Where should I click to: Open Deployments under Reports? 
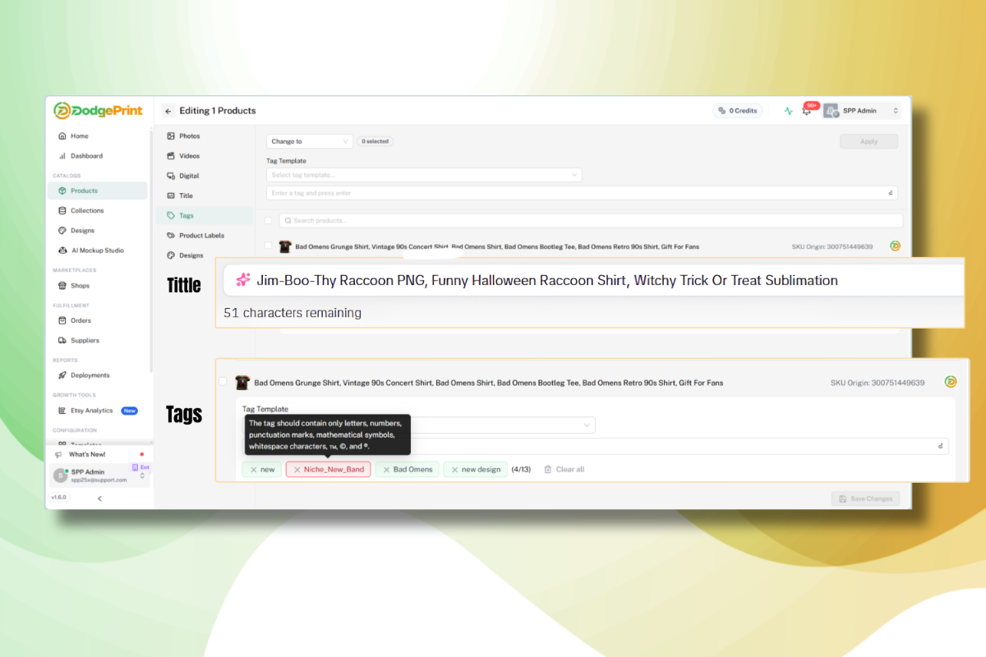pos(90,375)
